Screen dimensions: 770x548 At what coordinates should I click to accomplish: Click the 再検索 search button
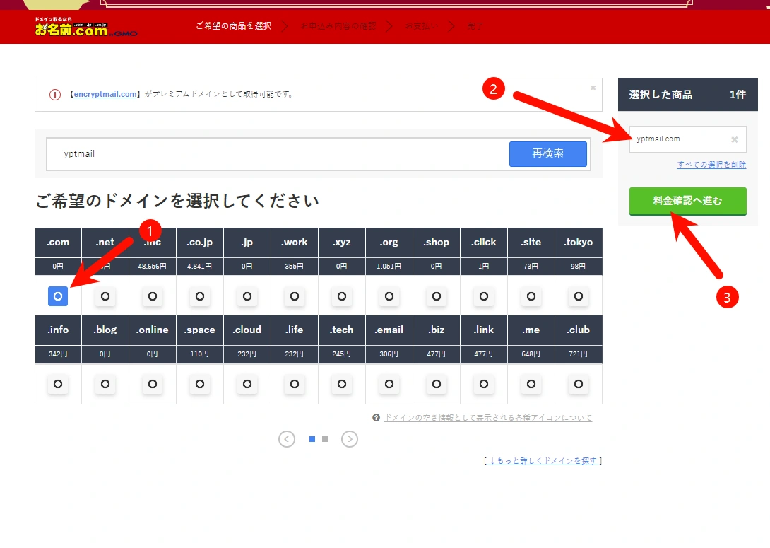tap(548, 154)
